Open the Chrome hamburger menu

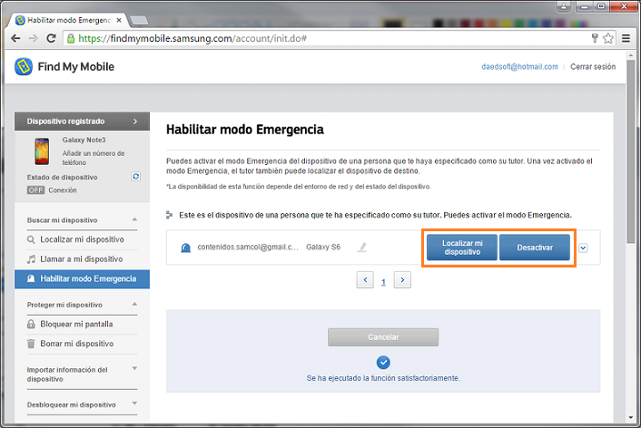tap(626, 38)
